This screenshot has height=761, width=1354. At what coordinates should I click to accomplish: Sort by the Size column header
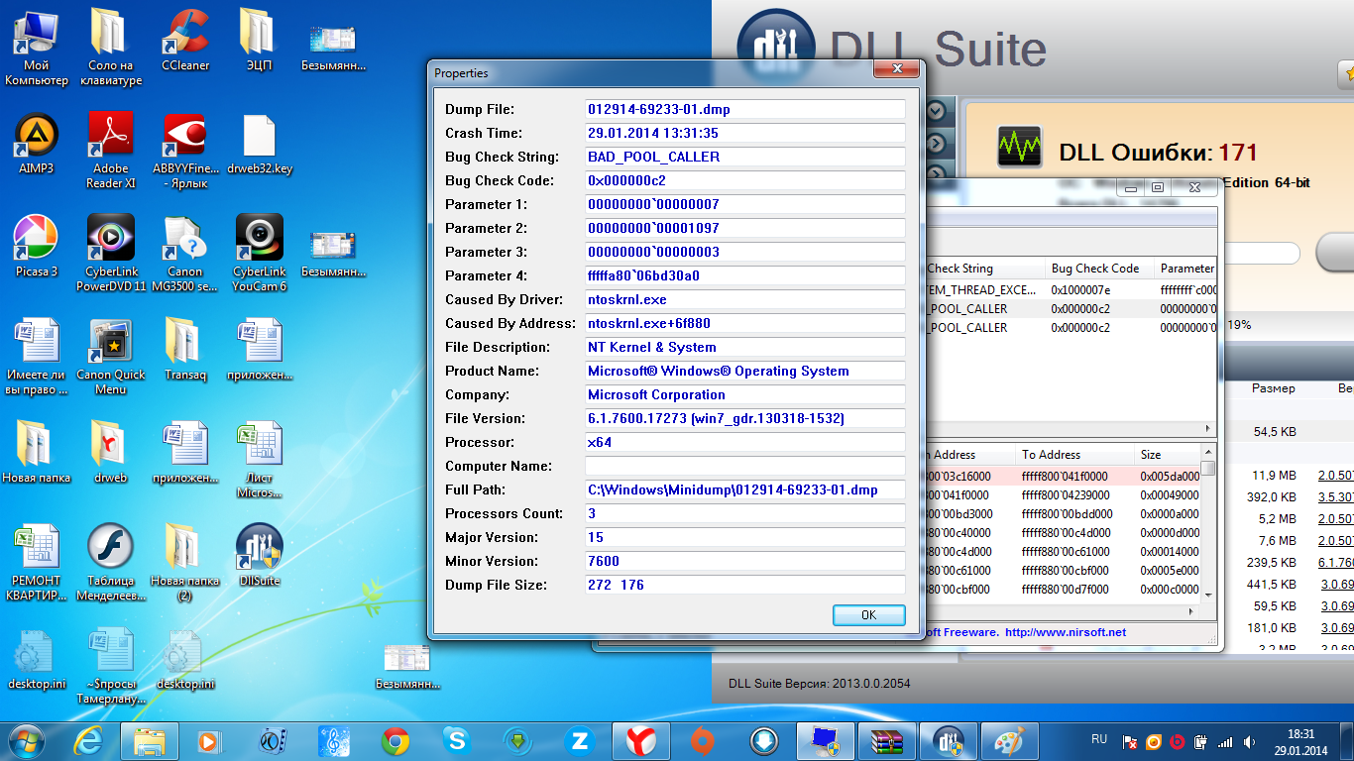tap(1167, 455)
